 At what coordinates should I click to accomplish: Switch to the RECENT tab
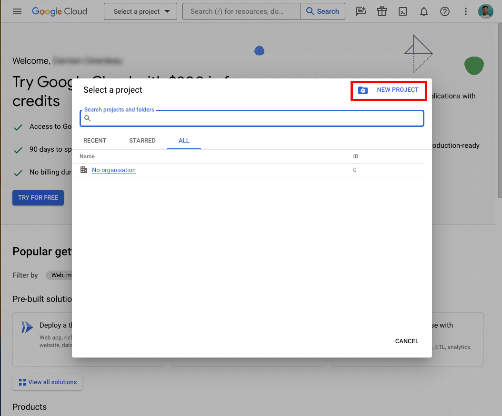[95, 140]
